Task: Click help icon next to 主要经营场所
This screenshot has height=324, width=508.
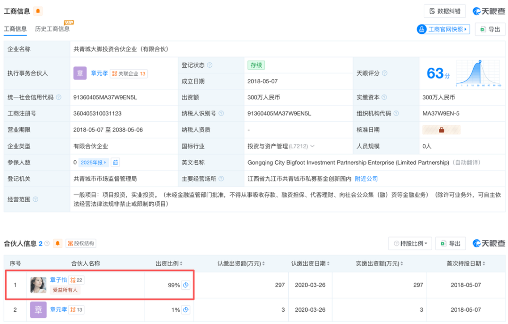Action: pyautogui.click(x=221, y=179)
